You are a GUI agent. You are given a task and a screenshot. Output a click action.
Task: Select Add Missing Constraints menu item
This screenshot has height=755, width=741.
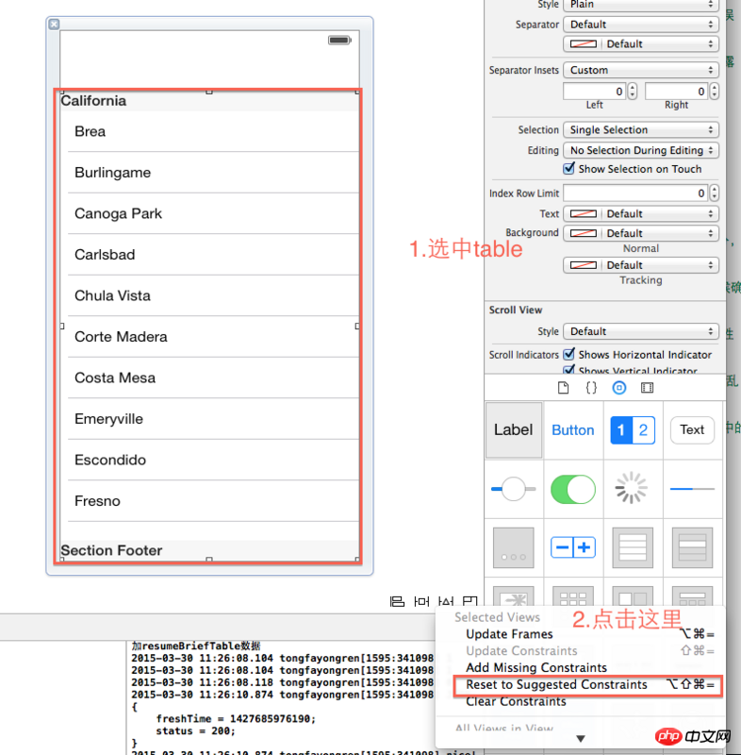(536, 667)
